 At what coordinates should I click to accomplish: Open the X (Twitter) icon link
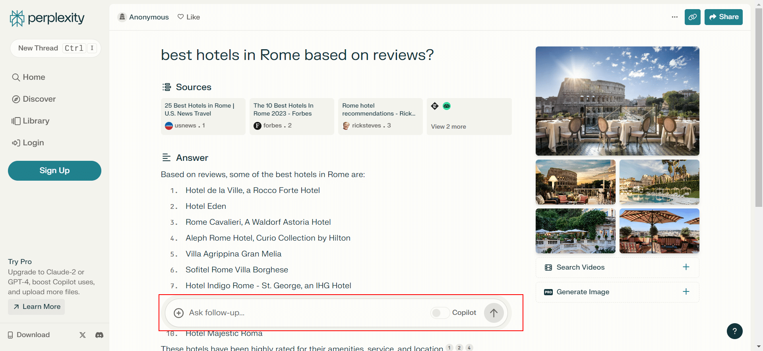coord(83,335)
